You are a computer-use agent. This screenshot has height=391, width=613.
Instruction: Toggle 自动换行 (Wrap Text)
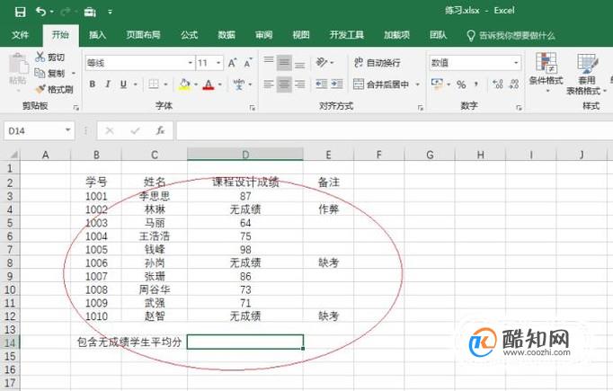click(x=378, y=63)
